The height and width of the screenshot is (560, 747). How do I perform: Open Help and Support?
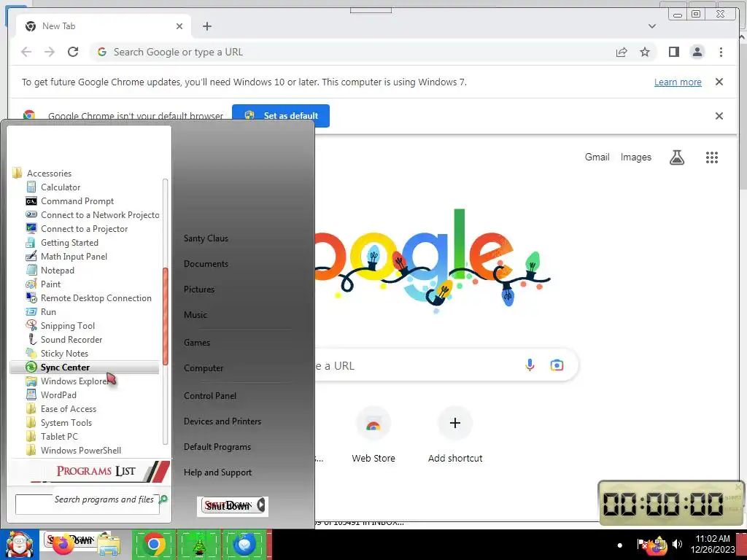[217, 472]
